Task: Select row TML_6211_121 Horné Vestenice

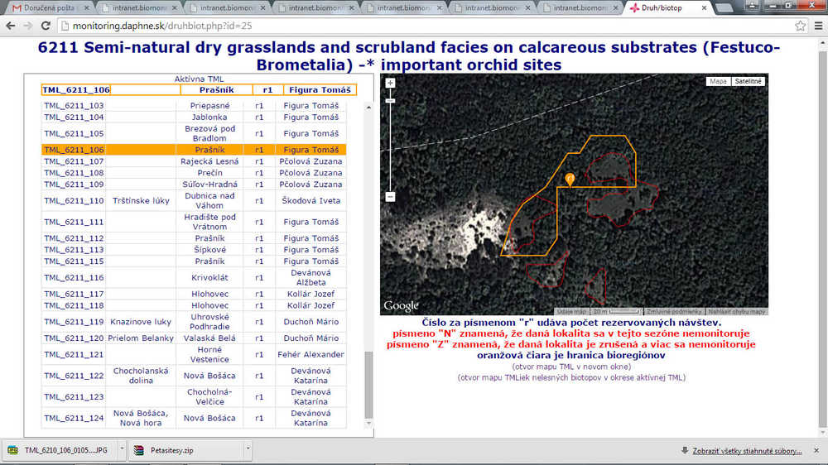Action: [x=193, y=355]
